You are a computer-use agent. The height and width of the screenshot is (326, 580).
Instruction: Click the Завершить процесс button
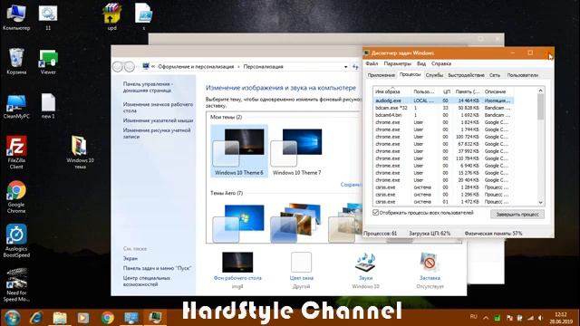[x=517, y=214]
